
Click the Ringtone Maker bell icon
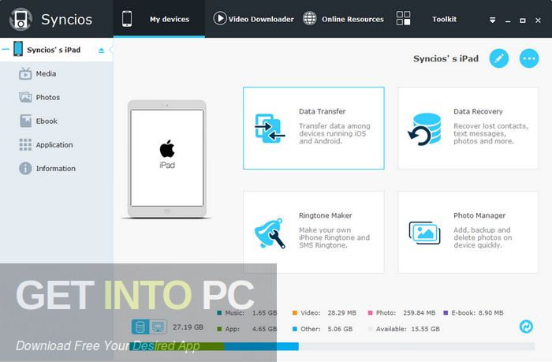coord(270,233)
